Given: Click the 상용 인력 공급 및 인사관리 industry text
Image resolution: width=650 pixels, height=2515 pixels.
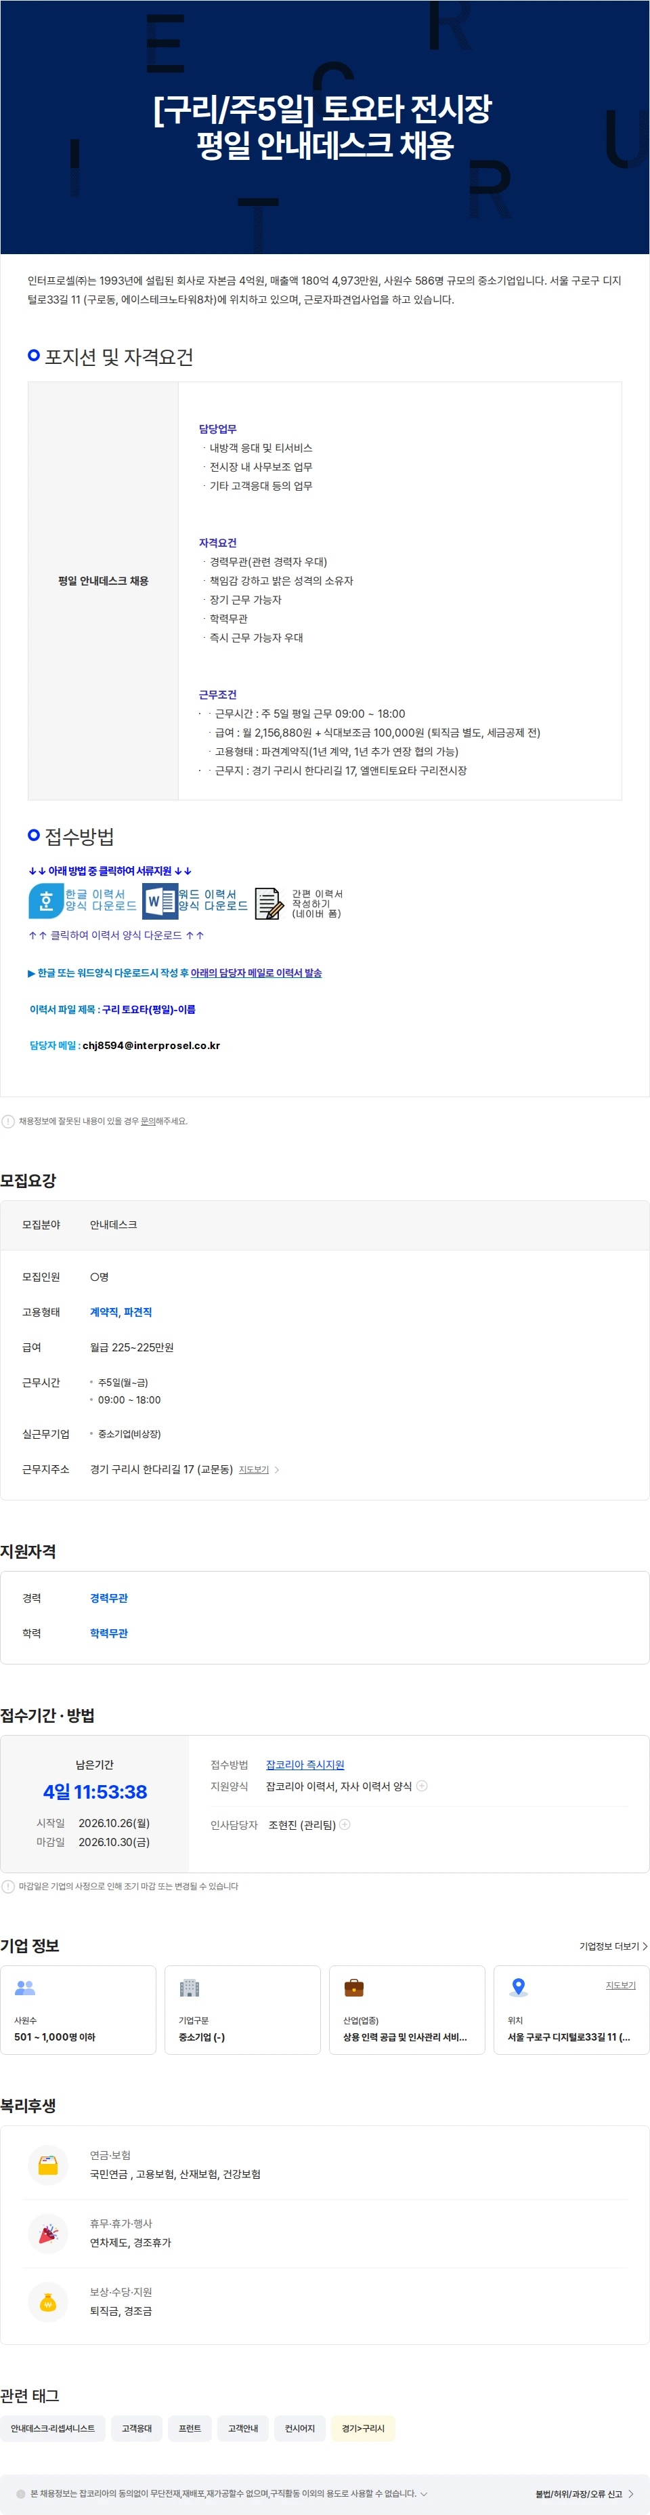Looking at the screenshot, I should [405, 2037].
